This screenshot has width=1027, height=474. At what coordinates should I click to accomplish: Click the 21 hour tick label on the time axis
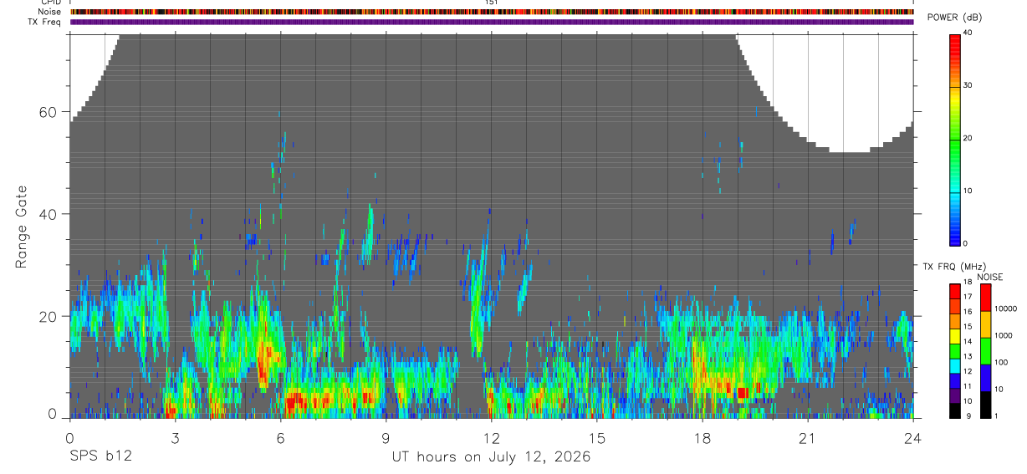[x=808, y=438]
